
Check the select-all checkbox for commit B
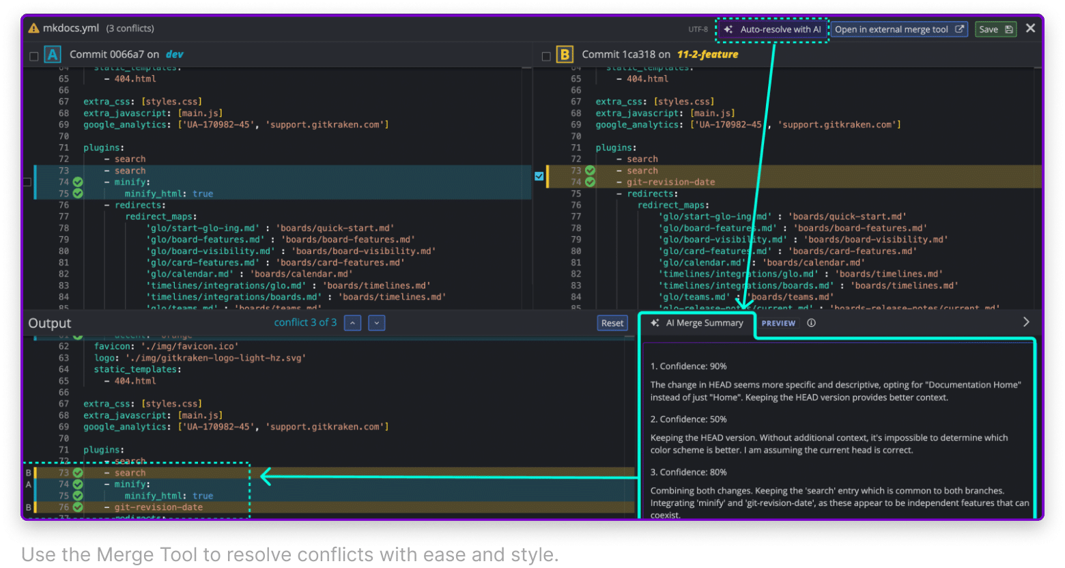tap(546, 56)
